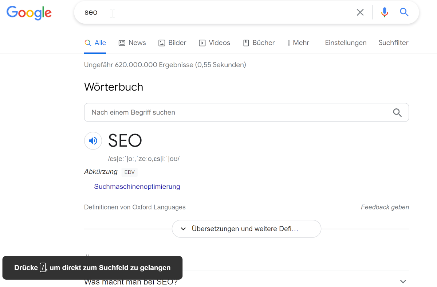This screenshot has width=437, height=287.
Task: Click the magnifier inside the dictionary search field
Action: [397, 112]
